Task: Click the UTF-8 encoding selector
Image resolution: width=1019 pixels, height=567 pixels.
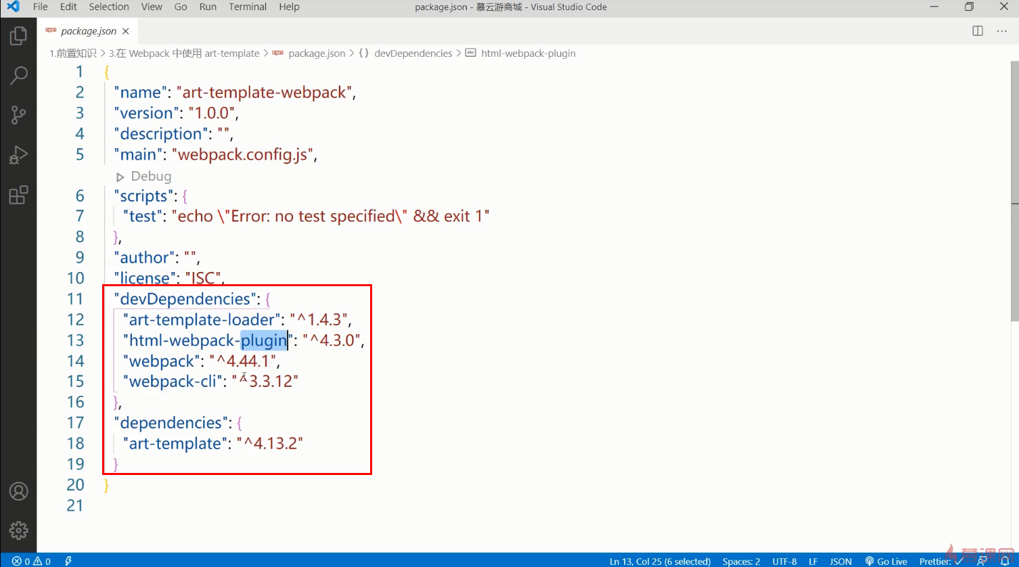Action: click(x=784, y=562)
